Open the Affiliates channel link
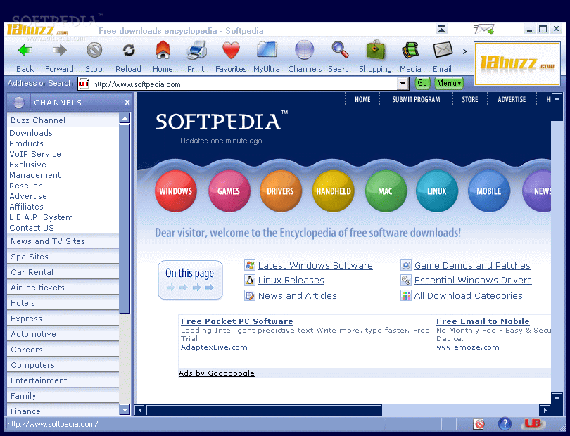Screen dimensions: 570x436 (x=26, y=207)
